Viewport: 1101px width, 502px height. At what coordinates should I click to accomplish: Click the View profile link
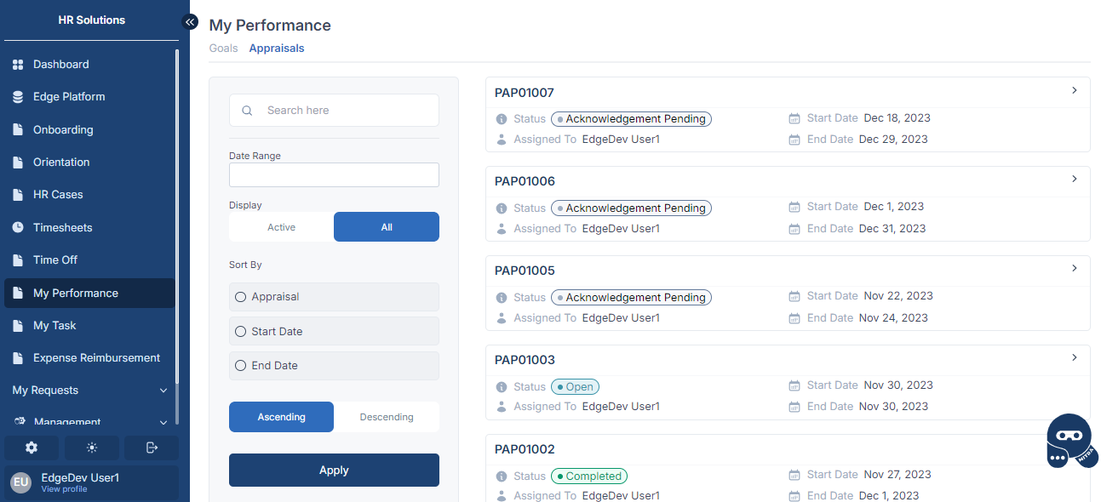(64, 489)
